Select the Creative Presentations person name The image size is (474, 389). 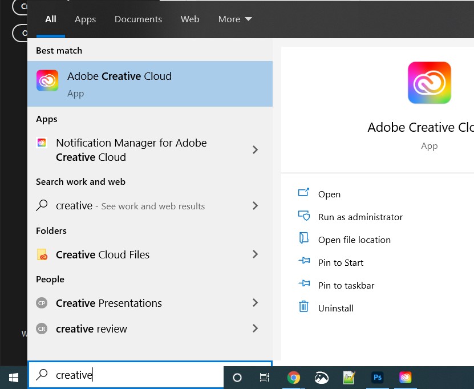[x=109, y=303]
